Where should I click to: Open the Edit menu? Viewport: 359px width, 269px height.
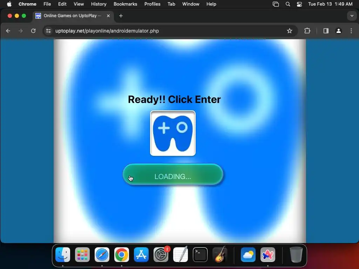(x=62, y=4)
